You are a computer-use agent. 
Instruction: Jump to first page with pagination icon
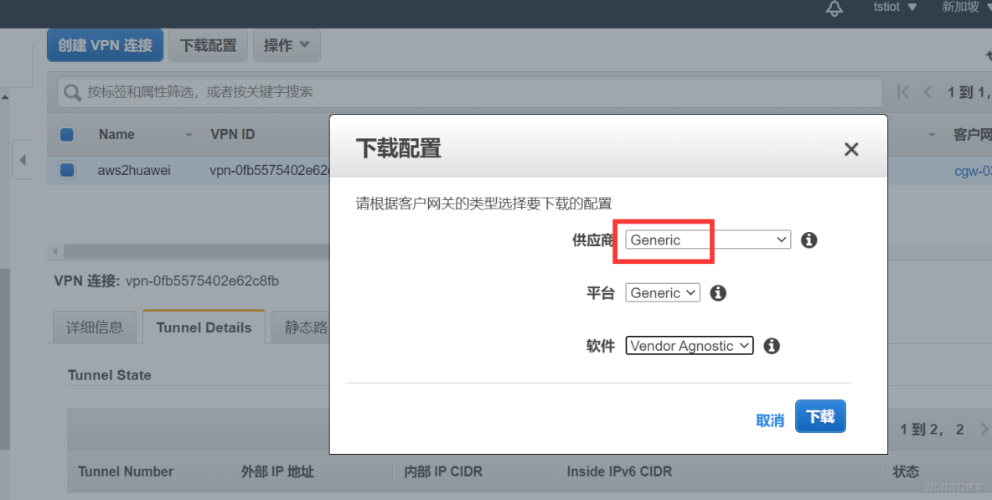[x=902, y=91]
